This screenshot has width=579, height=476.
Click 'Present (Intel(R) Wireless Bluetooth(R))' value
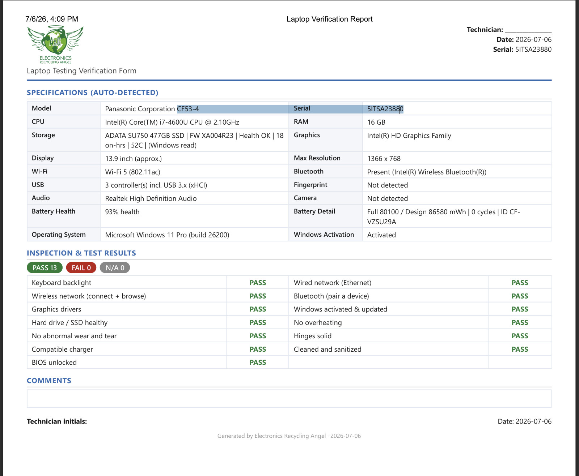coord(427,172)
